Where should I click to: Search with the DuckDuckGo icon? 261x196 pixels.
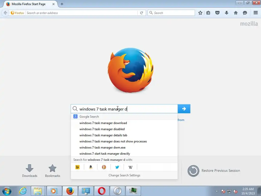click(x=104, y=167)
